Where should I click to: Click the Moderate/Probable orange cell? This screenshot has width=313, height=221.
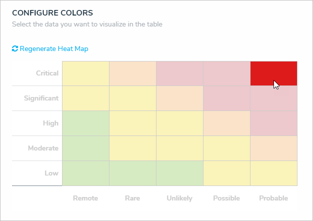pyautogui.click(x=273, y=148)
